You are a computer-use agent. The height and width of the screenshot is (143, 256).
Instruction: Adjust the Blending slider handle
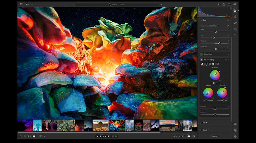pos(215,109)
